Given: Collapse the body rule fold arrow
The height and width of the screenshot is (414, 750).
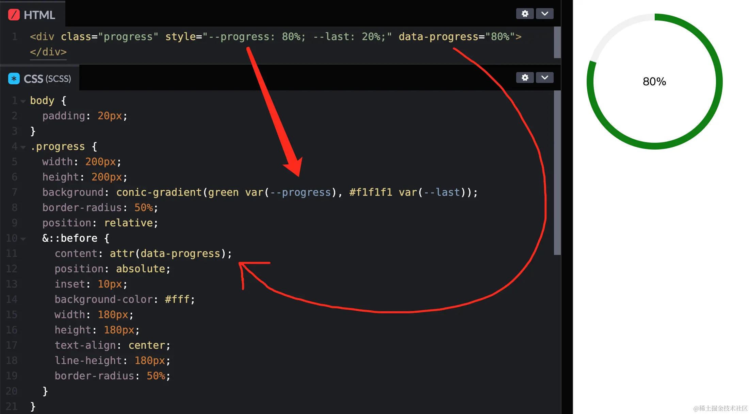Looking at the screenshot, I should coord(23,101).
